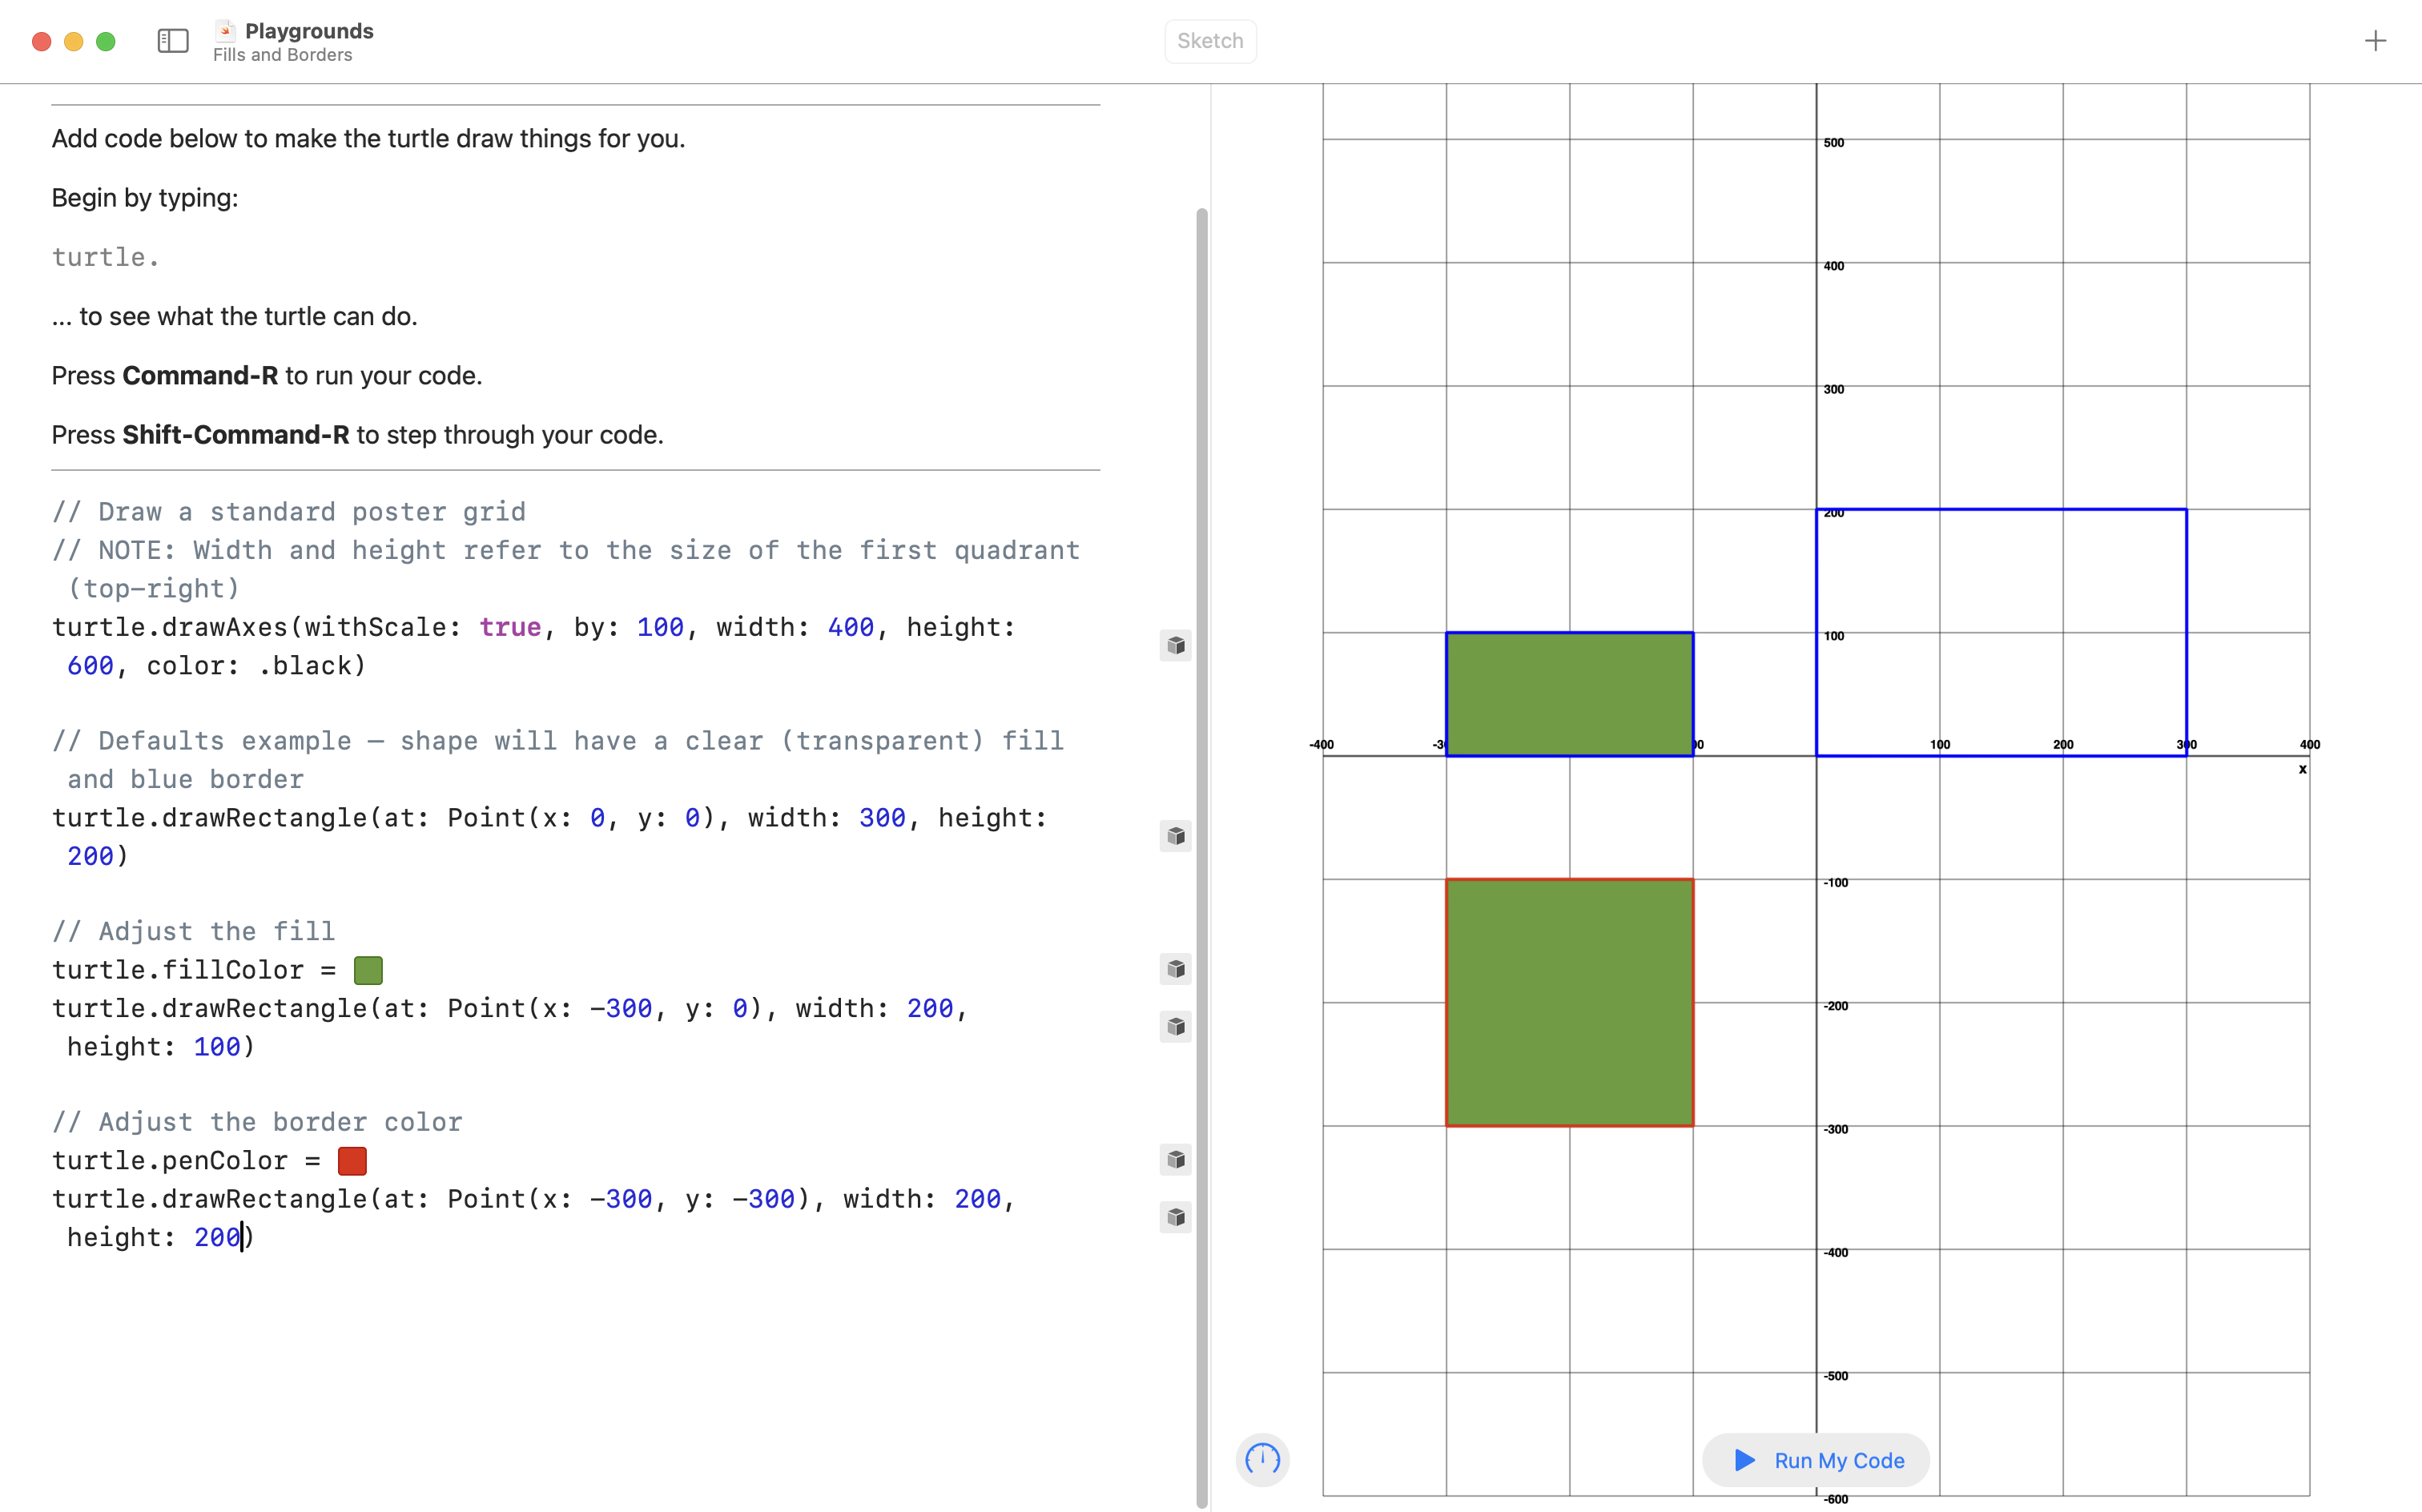Click the Playgrounds document title

click(309, 31)
